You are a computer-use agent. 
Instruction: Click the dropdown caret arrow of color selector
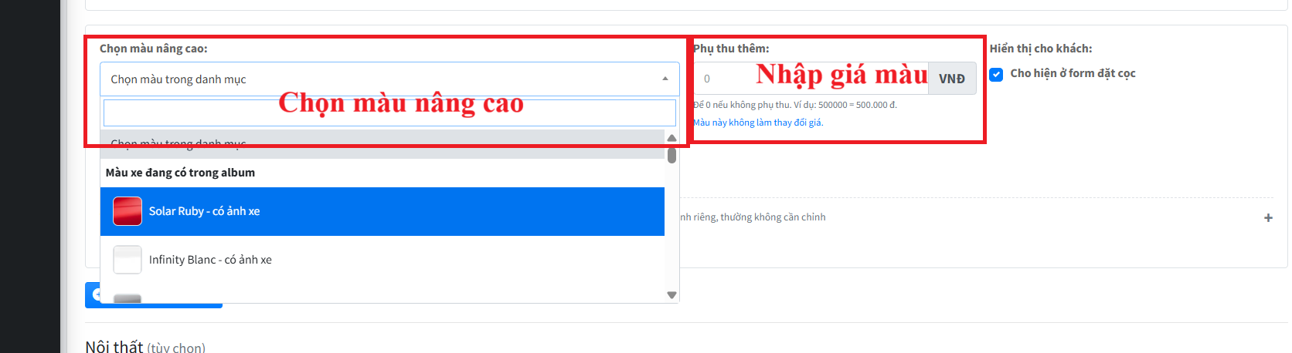click(665, 79)
